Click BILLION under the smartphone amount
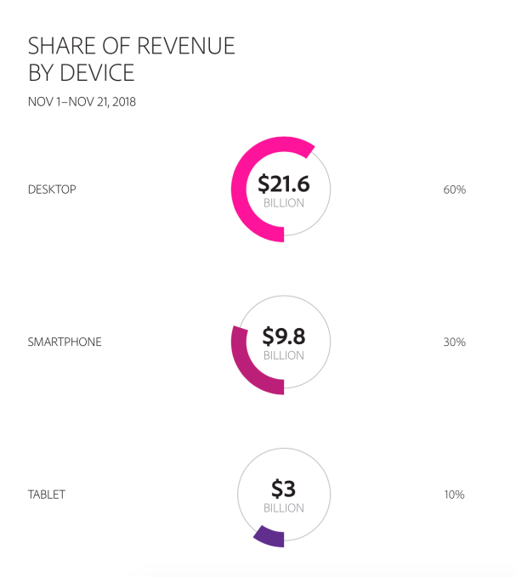Screen dimensions: 516x577 pos(284,355)
